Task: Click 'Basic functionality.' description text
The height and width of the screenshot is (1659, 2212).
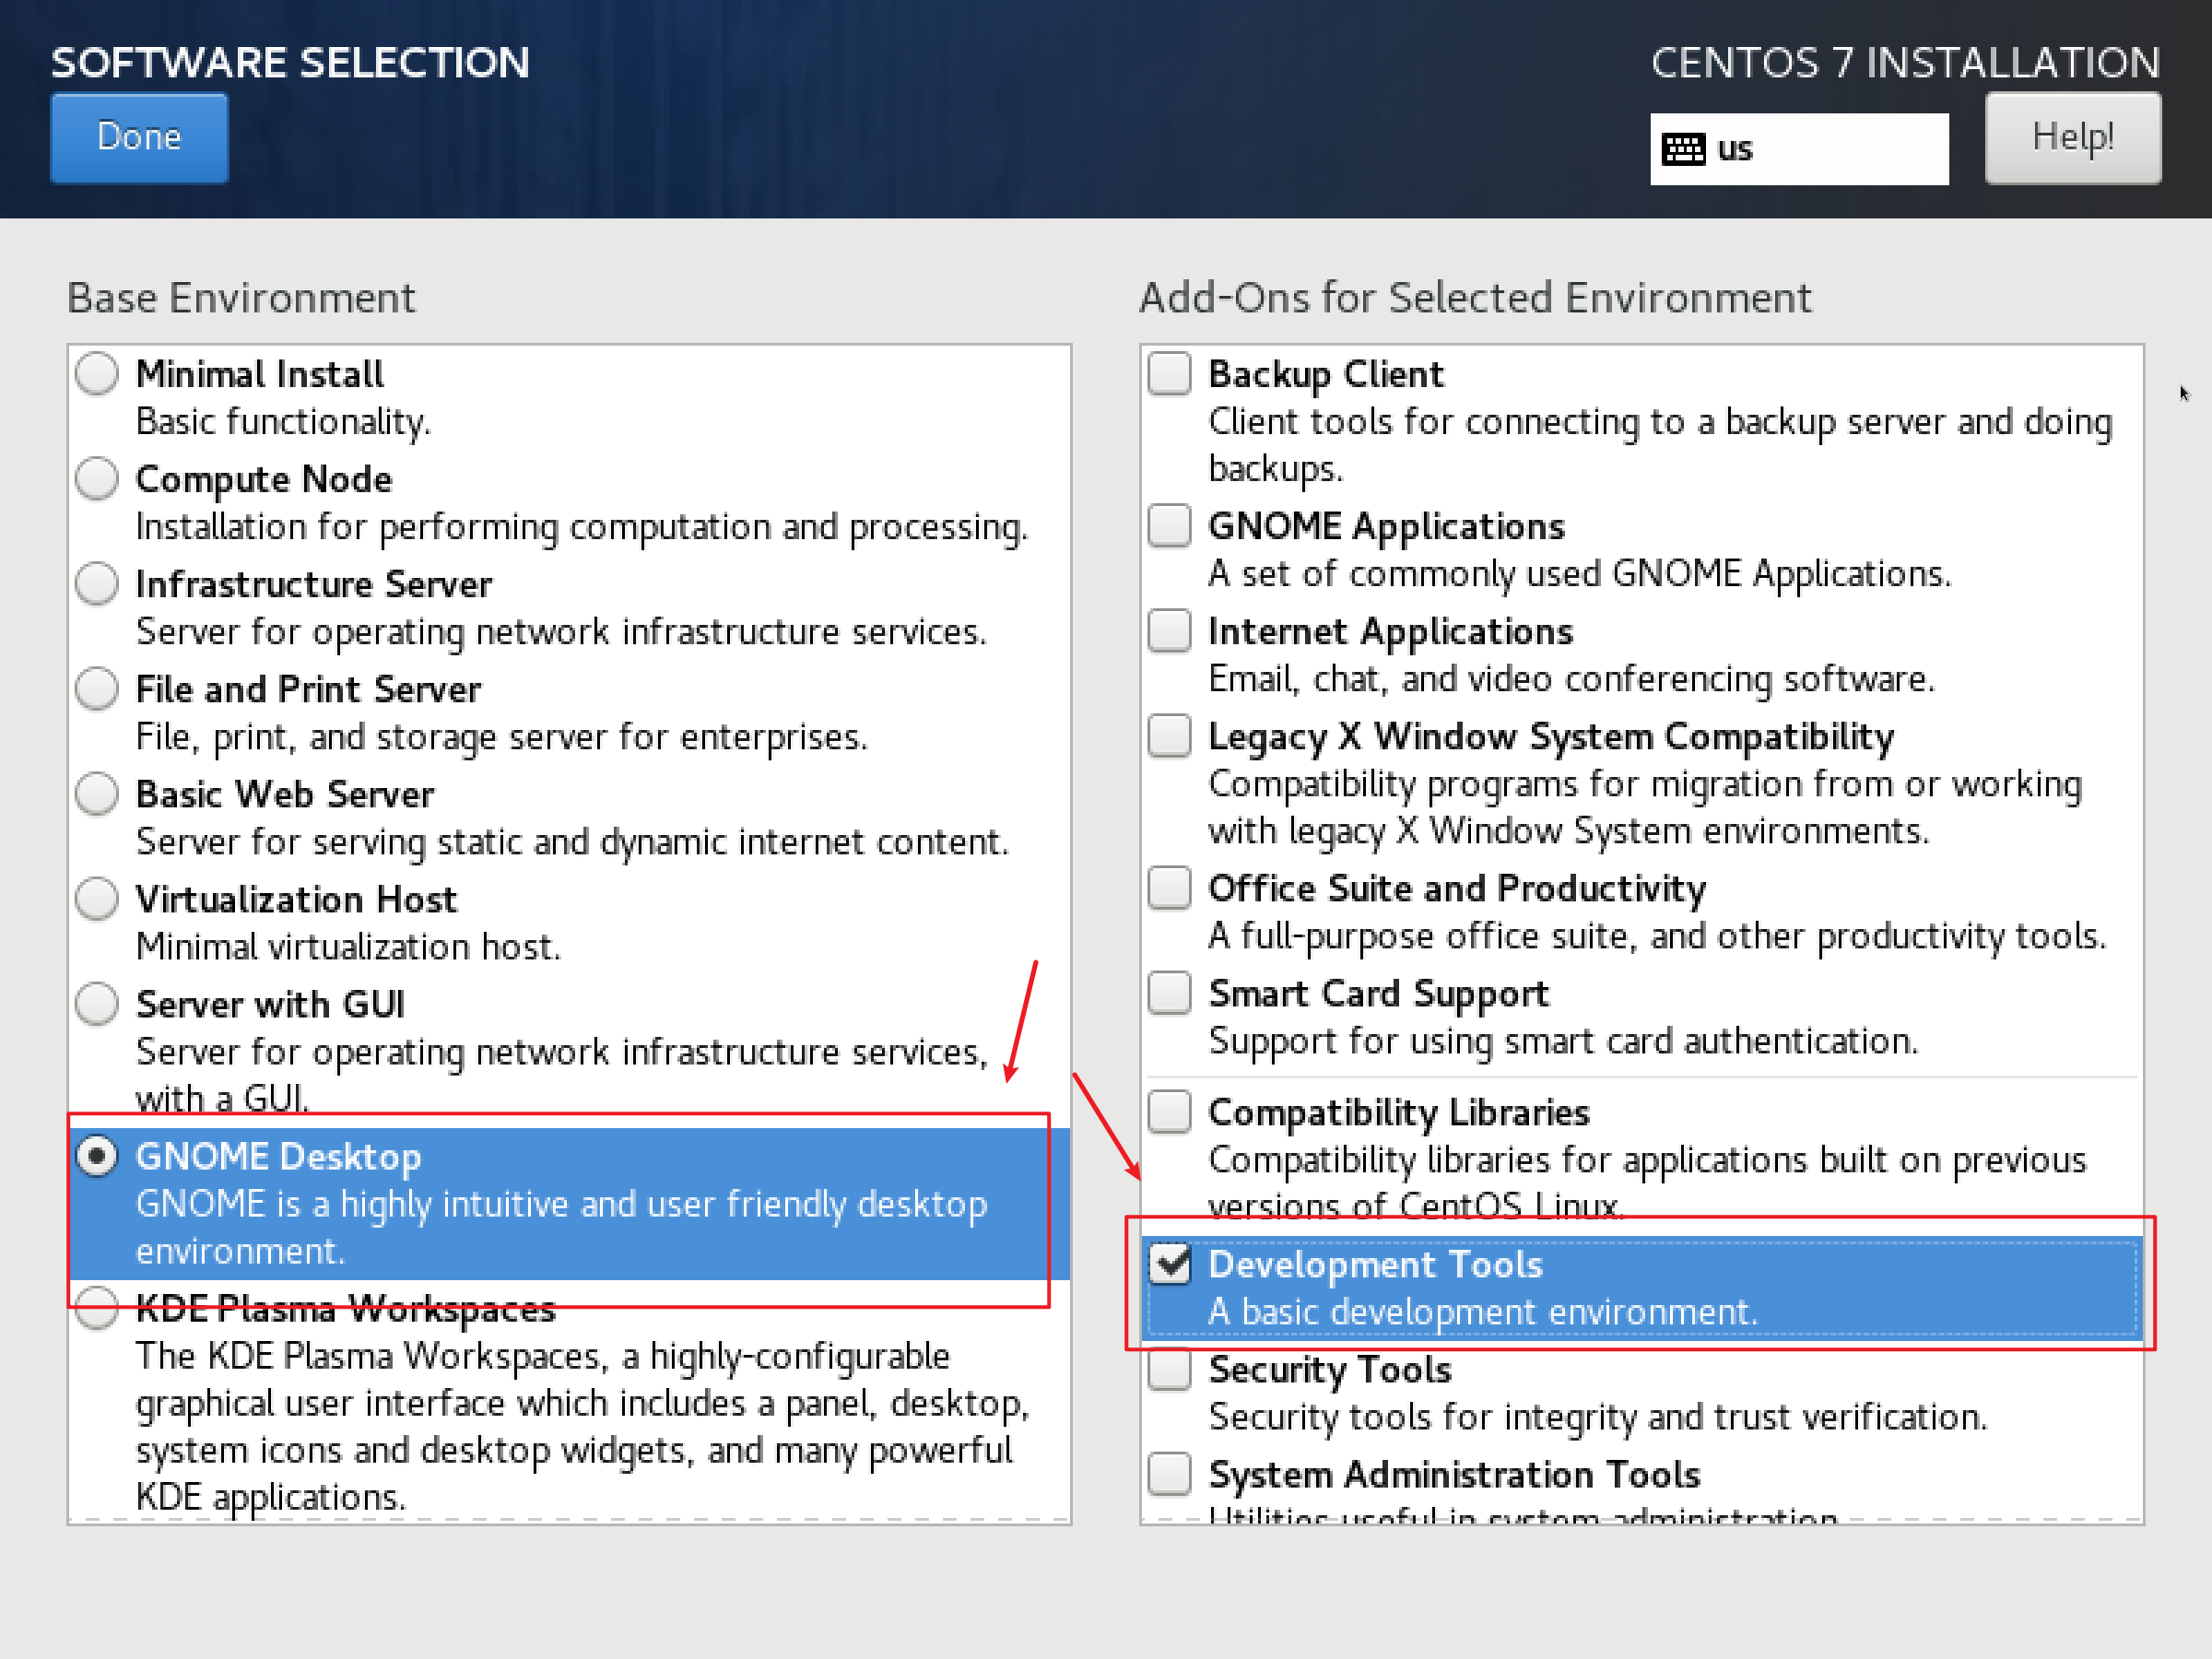Action: coord(284,422)
